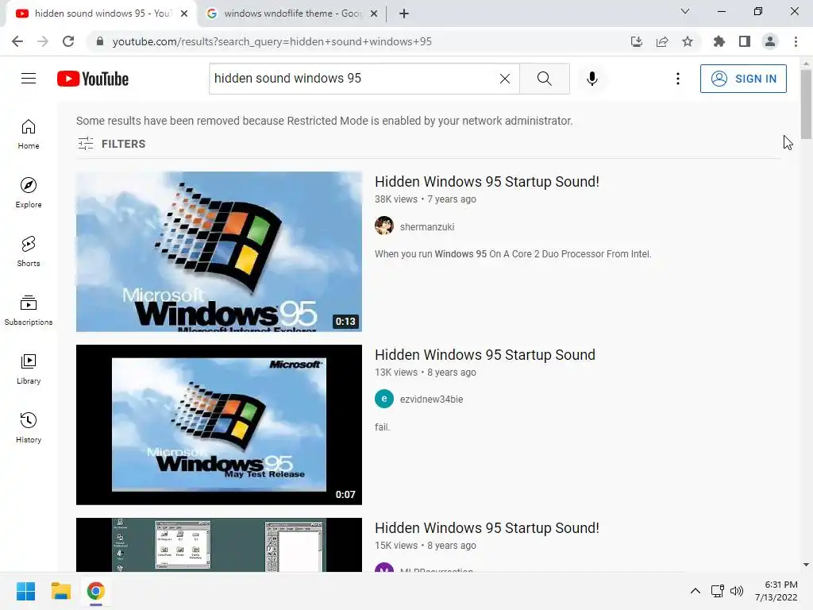Go to YouTube home via logo
The height and width of the screenshot is (610, 813).
pos(93,79)
